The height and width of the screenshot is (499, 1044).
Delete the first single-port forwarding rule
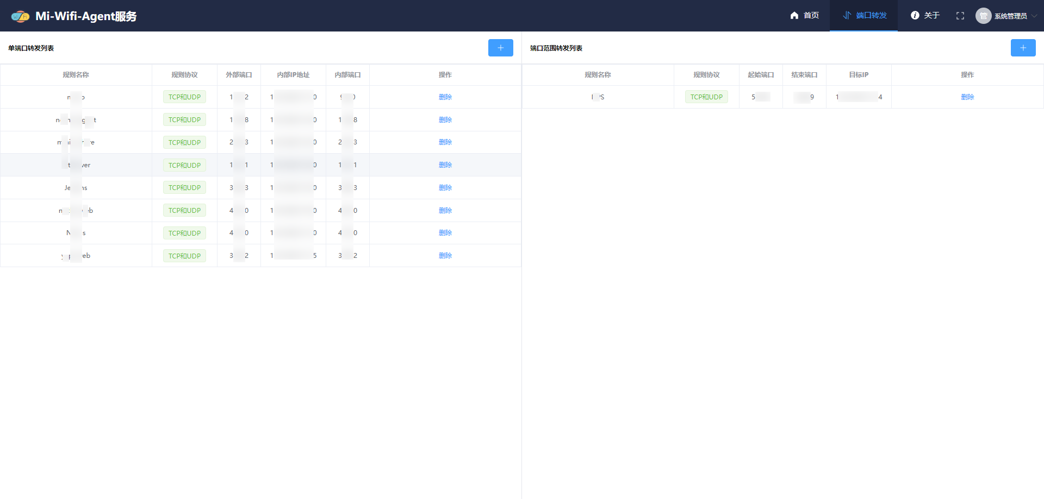[x=445, y=97]
